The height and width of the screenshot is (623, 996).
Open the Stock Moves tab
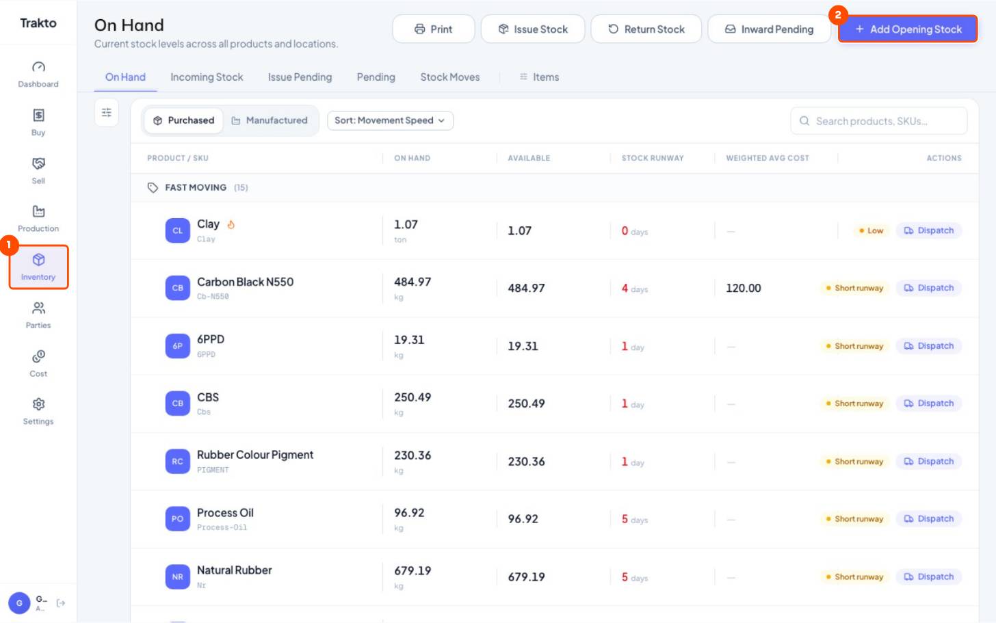450,77
